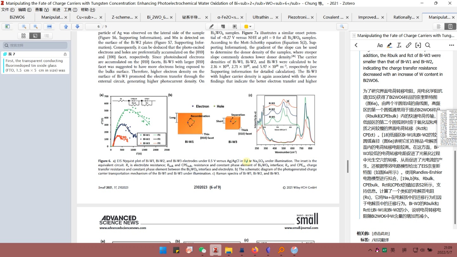Open the note editor more options menu

tap(451, 45)
